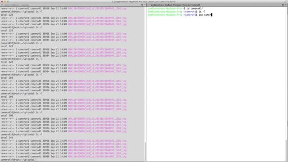Click the close dot on the left uploads pane title
This screenshot has width=288, height=162.
[x=2, y=5]
